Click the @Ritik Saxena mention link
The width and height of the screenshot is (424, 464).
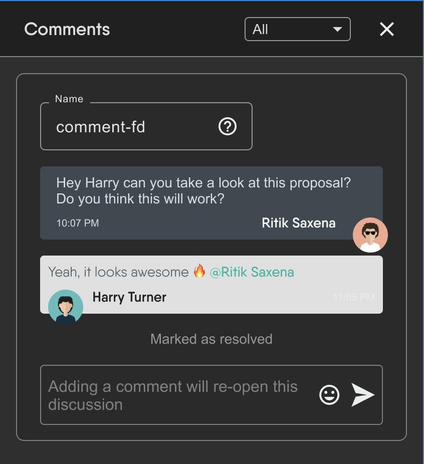pos(252,272)
